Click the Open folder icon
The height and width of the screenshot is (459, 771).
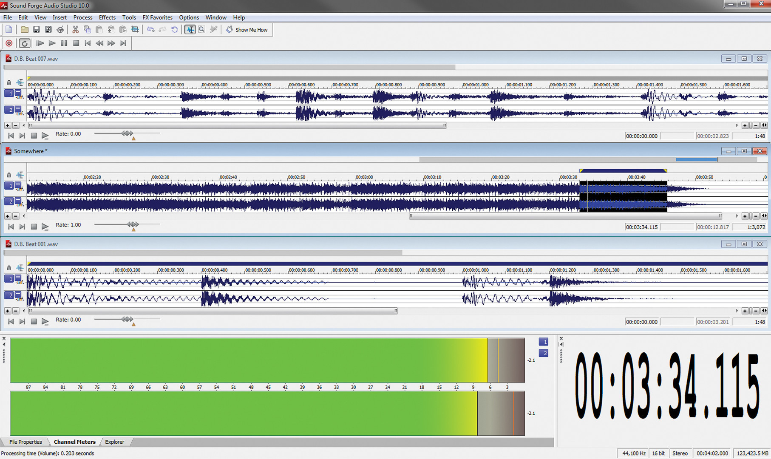[24, 29]
